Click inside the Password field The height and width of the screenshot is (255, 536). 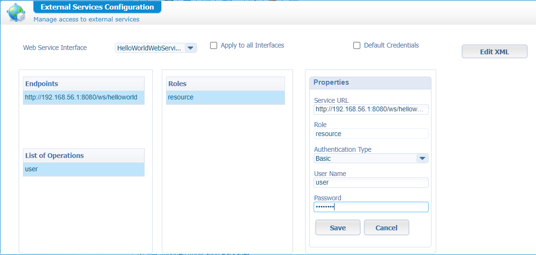[370, 207]
